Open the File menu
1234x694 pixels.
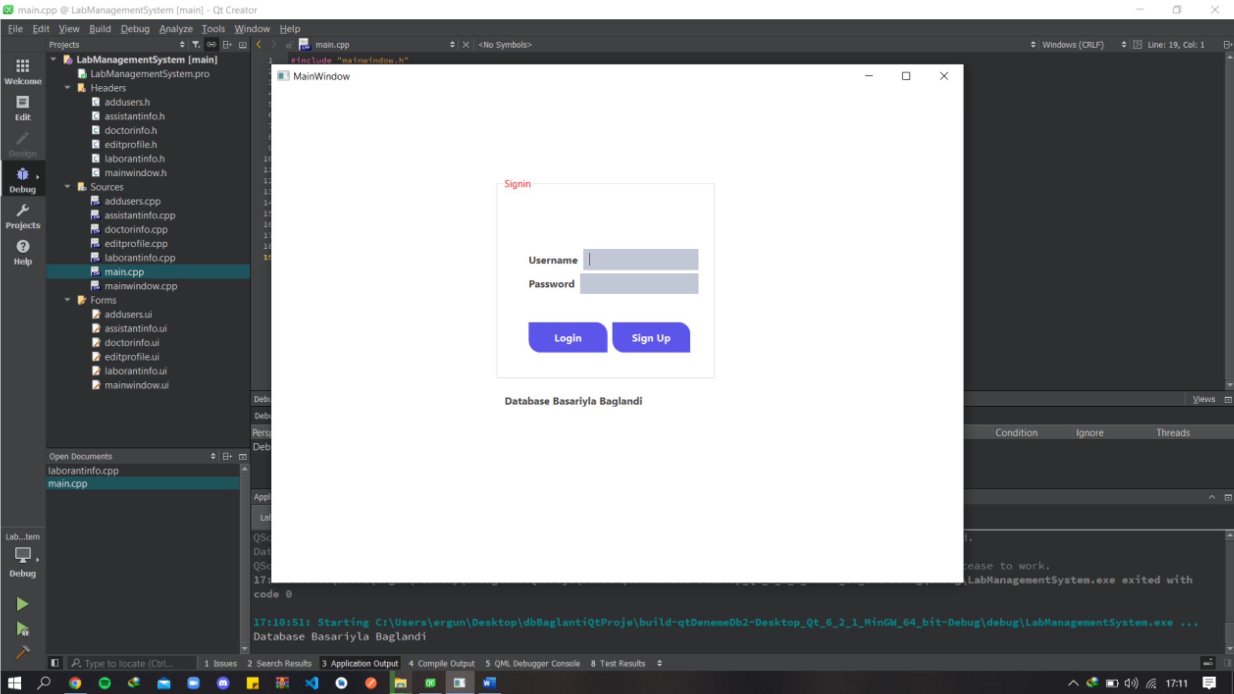click(x=15, y=29)
